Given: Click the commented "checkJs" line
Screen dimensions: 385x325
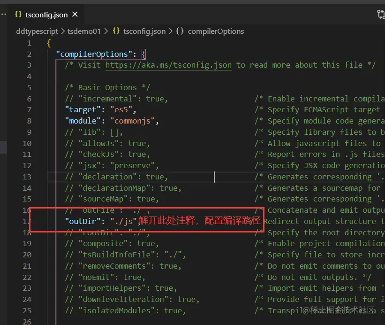Looking at the screenshot, I should pos(107,155).
